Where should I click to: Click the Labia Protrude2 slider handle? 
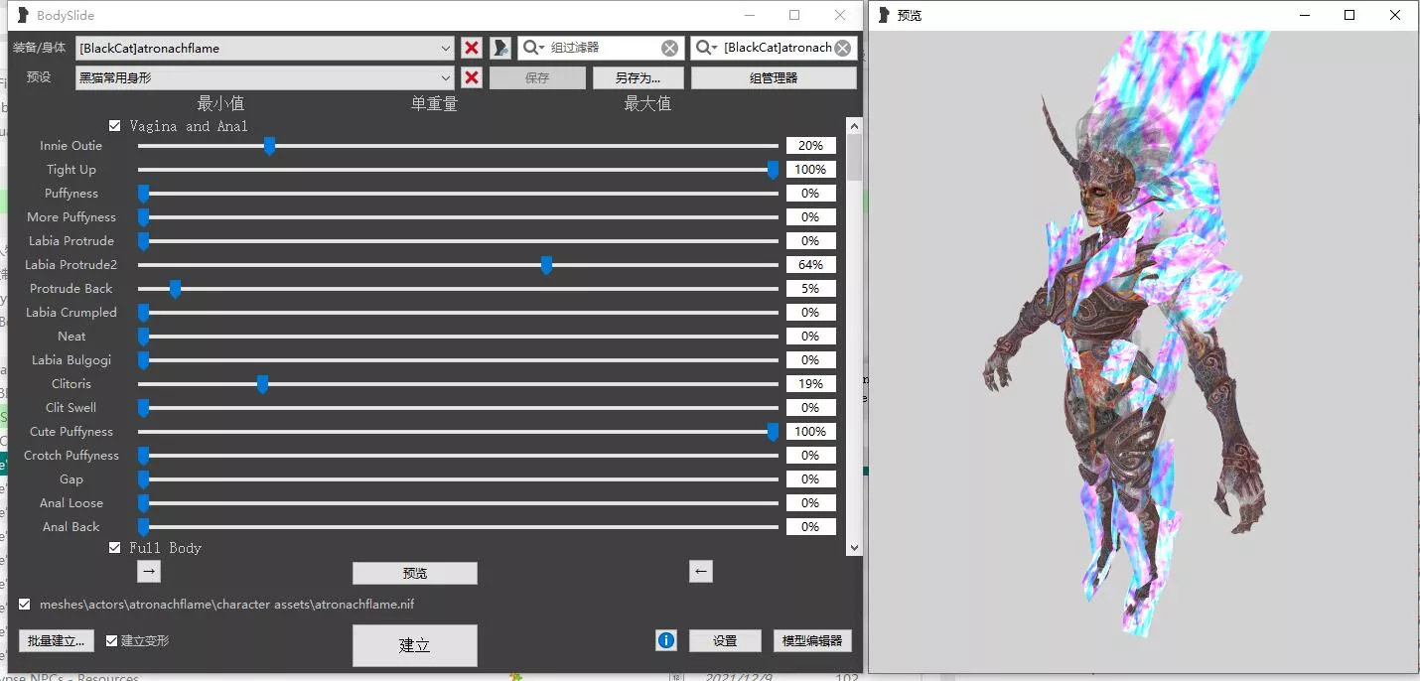pos(546,265)
